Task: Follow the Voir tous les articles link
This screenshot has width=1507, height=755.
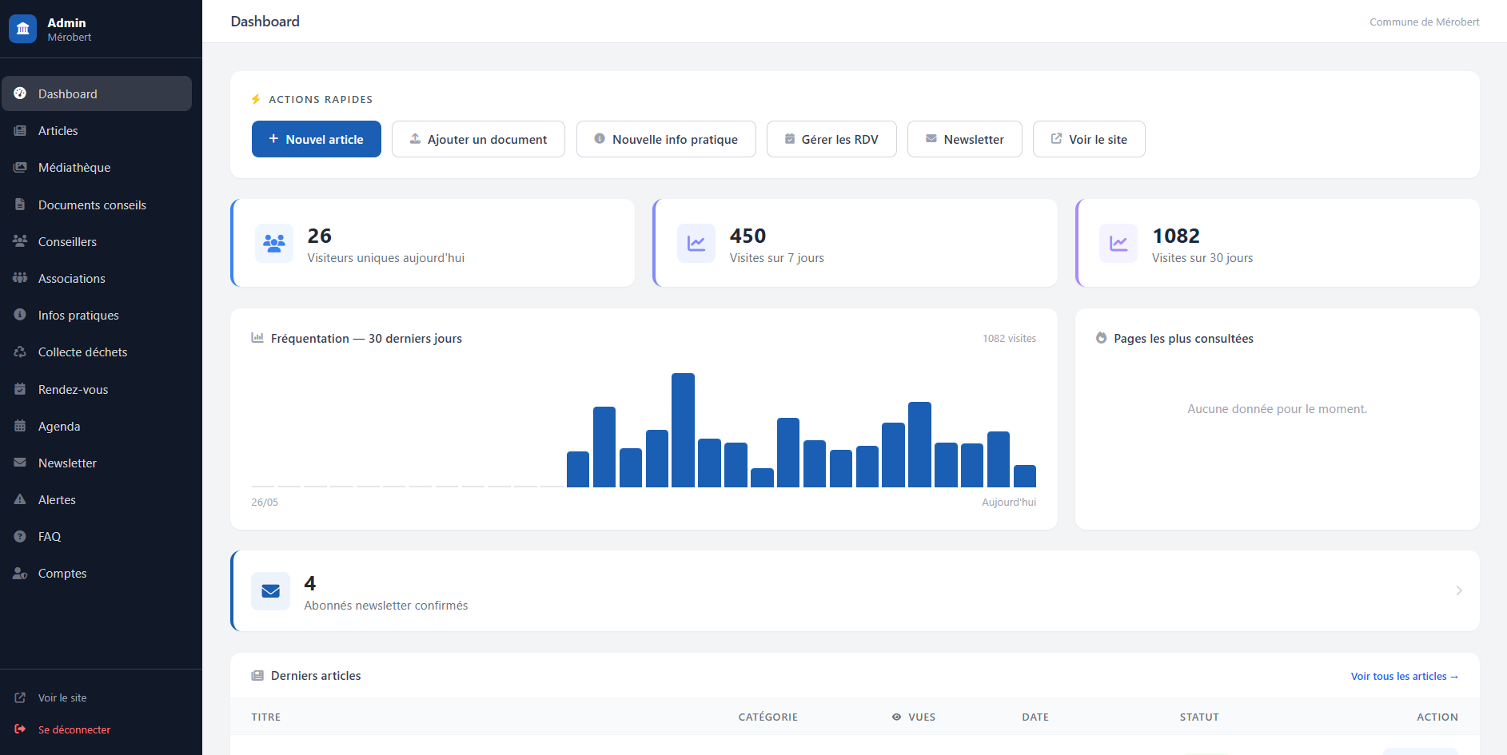Action: click(x=1405, y=676)
